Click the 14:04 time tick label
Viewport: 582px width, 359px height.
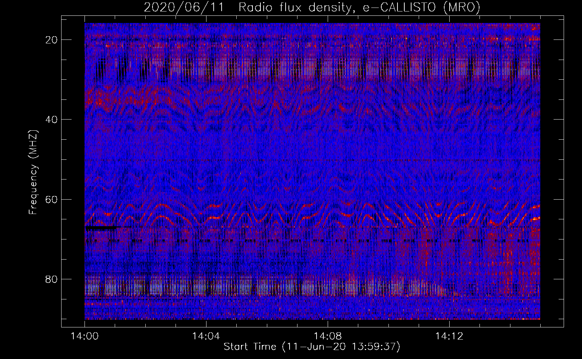pos(206,336)
